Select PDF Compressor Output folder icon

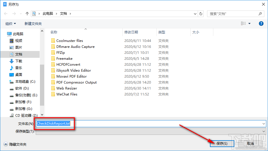click(53, 82)
